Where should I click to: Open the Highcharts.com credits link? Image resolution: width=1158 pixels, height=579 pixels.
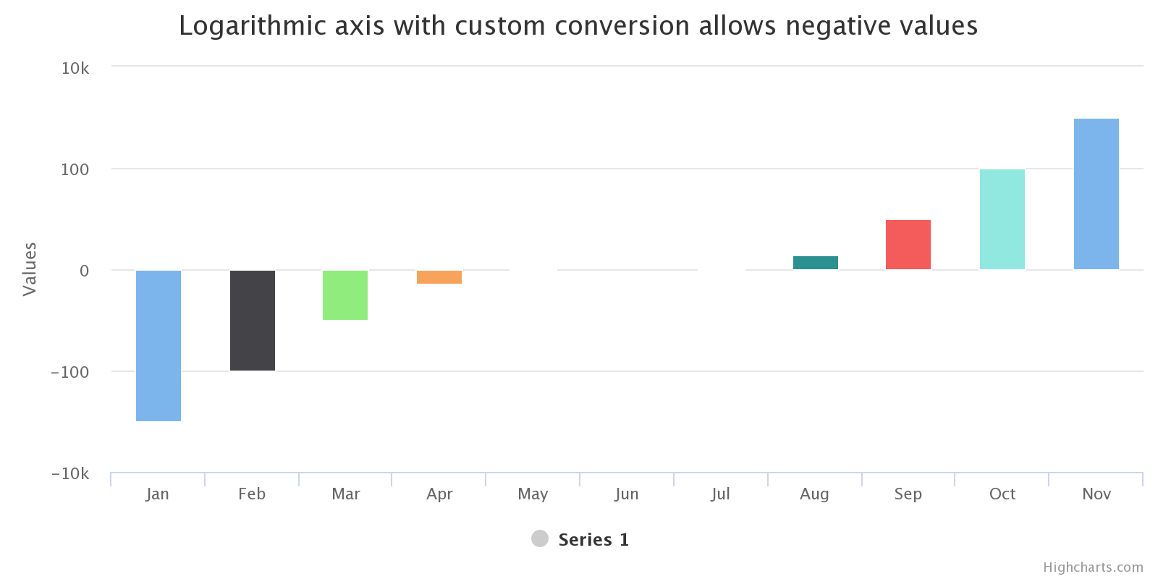pos(1093,567)
